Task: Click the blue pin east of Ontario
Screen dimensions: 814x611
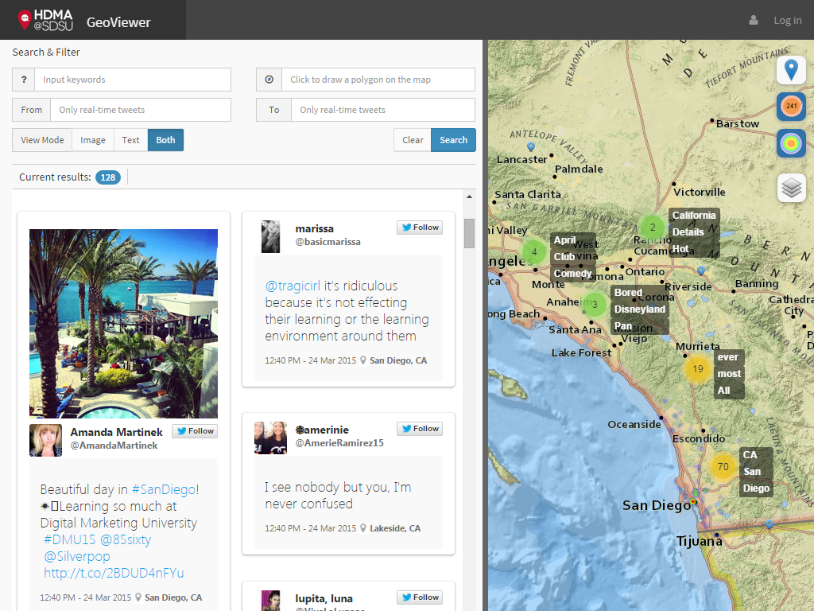Action: point(701,270)
